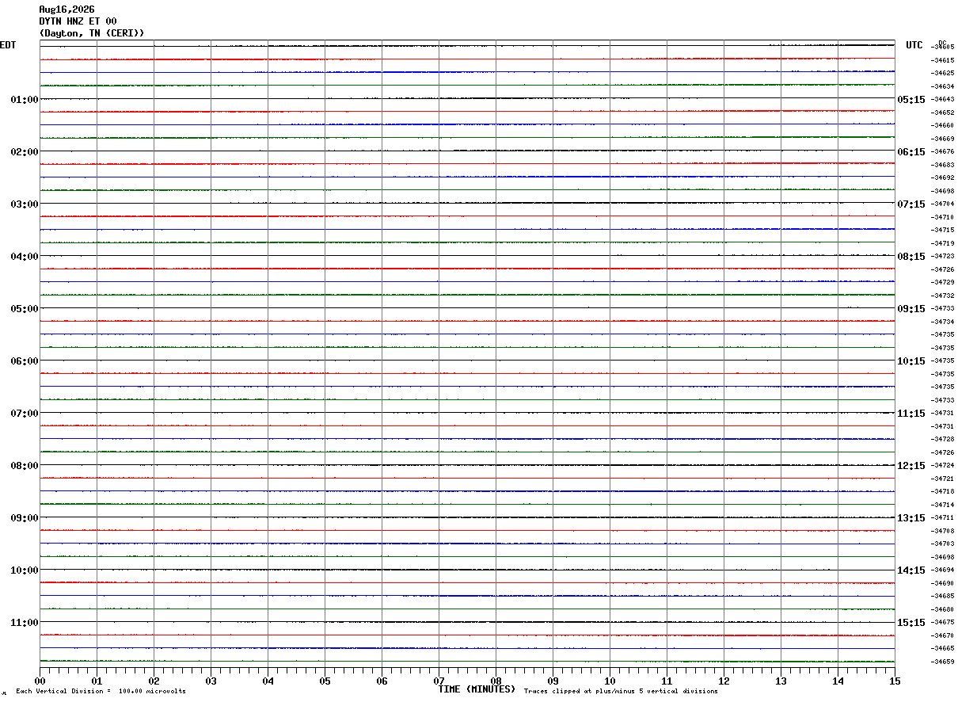Click the 15 minute axis tick label

coord(895,681)
